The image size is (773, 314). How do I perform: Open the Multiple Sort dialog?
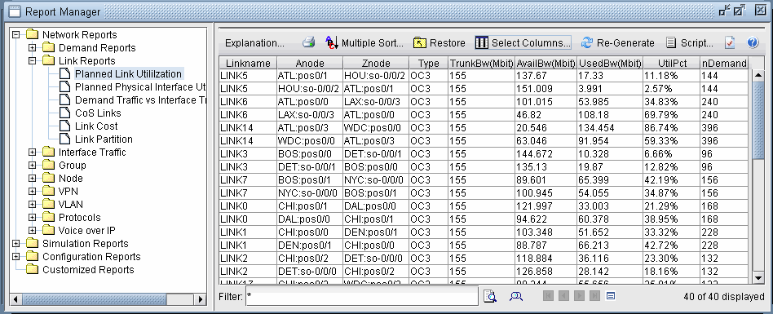point(364,43)
